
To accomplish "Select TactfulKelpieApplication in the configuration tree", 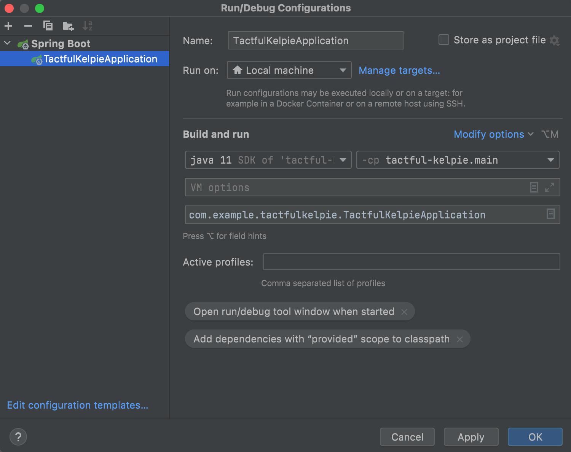I will coord(100,59).
